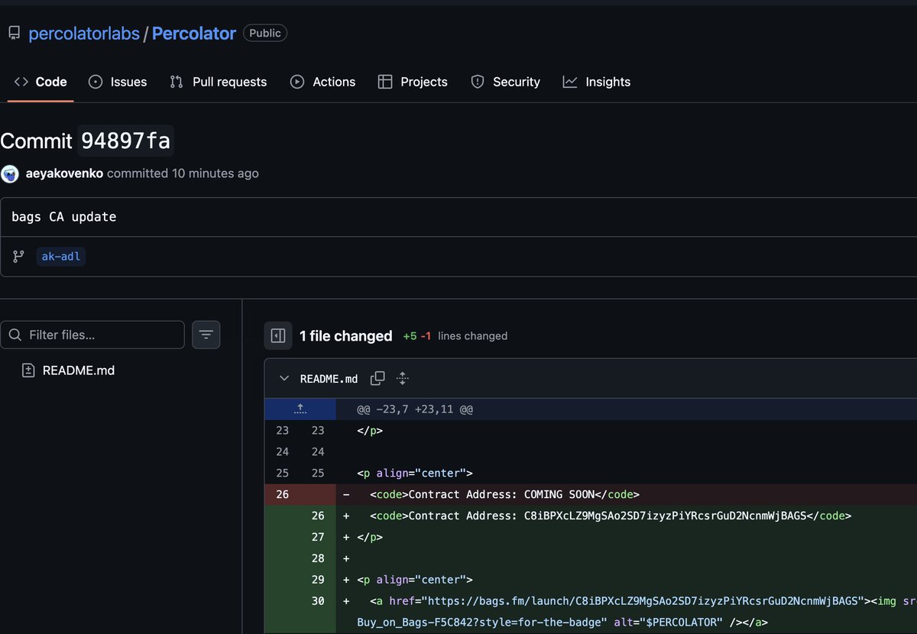Click the Public visibility badge
This screenshot has height=634, width=917.
(265, 33)
